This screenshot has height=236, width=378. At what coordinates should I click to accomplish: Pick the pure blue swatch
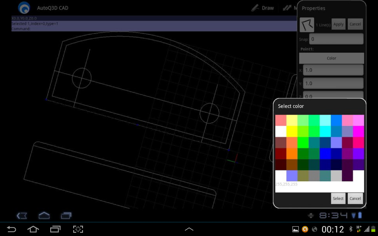tap(325, 154)
